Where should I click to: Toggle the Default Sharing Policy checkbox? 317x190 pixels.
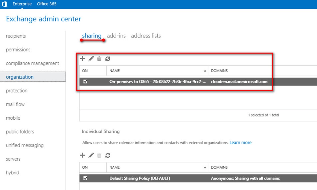pyautogui.click(x=85, y=178)
